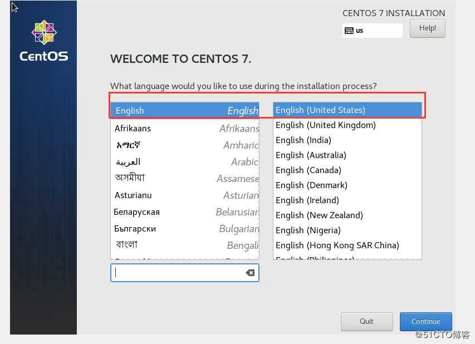Choose English (Denmark) locale
The image size is (475, 344).
coord(347,185)
